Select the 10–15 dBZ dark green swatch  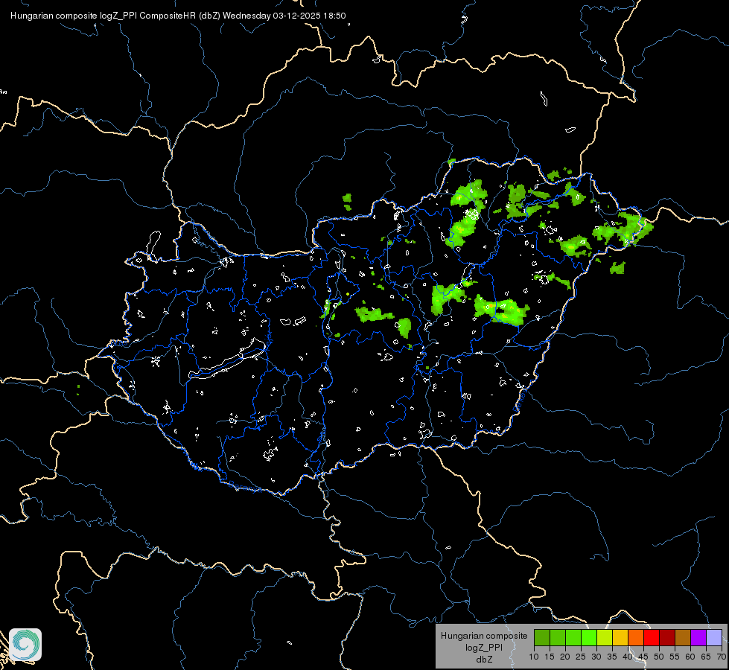[542, 637]
